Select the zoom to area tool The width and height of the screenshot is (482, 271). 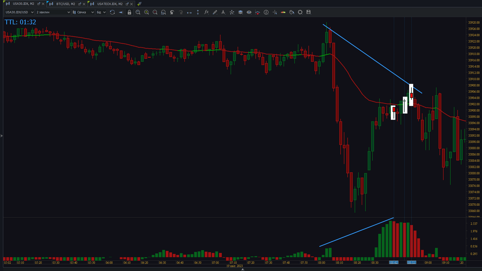[x=163, y=12]
